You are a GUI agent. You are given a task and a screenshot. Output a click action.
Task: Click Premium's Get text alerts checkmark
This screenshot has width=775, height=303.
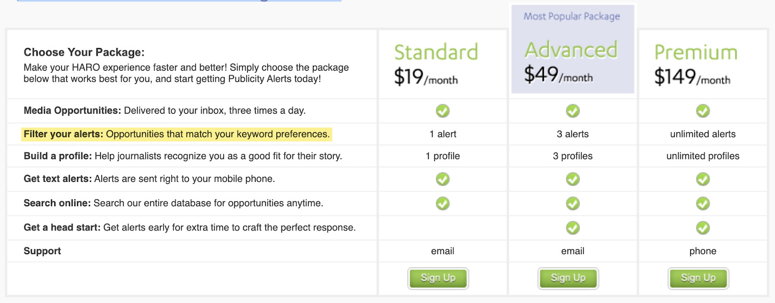pyautogui.click(x=703, y=179)
